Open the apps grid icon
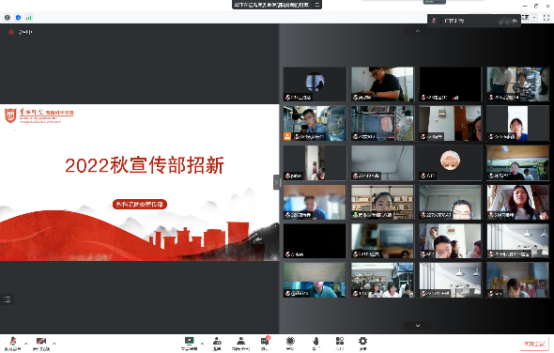 (340, 343)
